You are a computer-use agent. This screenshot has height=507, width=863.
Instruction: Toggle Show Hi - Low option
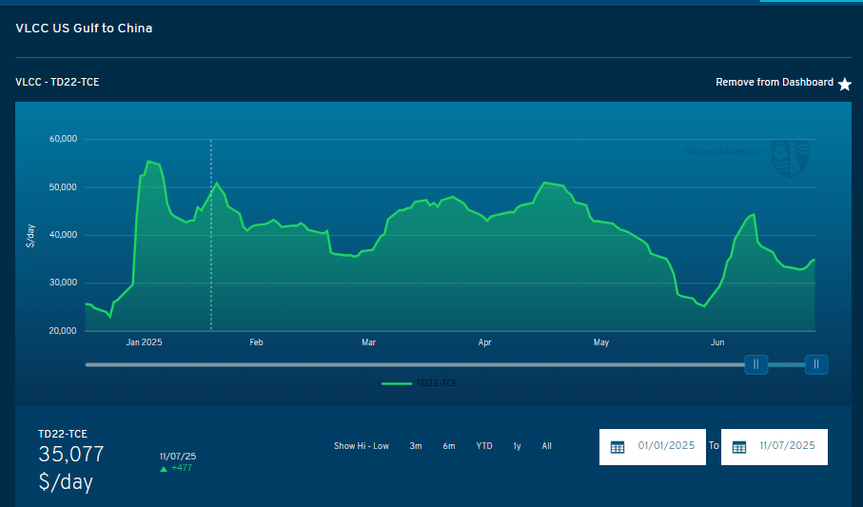point(361,446)
